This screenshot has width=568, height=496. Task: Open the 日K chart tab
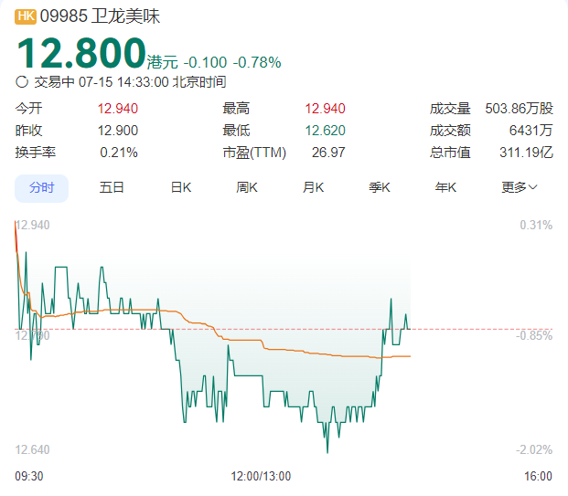click(181, 188)
